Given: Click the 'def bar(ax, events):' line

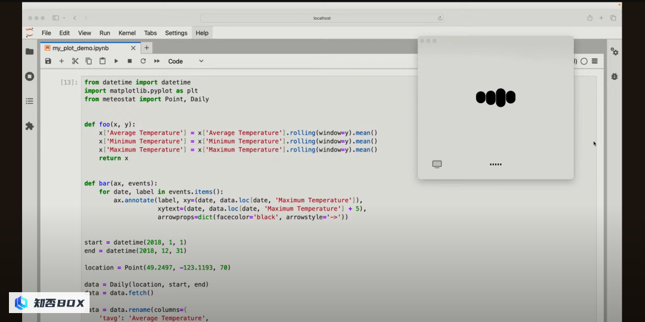Looking at the screenshot, I should pyautogui.click(x=121, y=183).
